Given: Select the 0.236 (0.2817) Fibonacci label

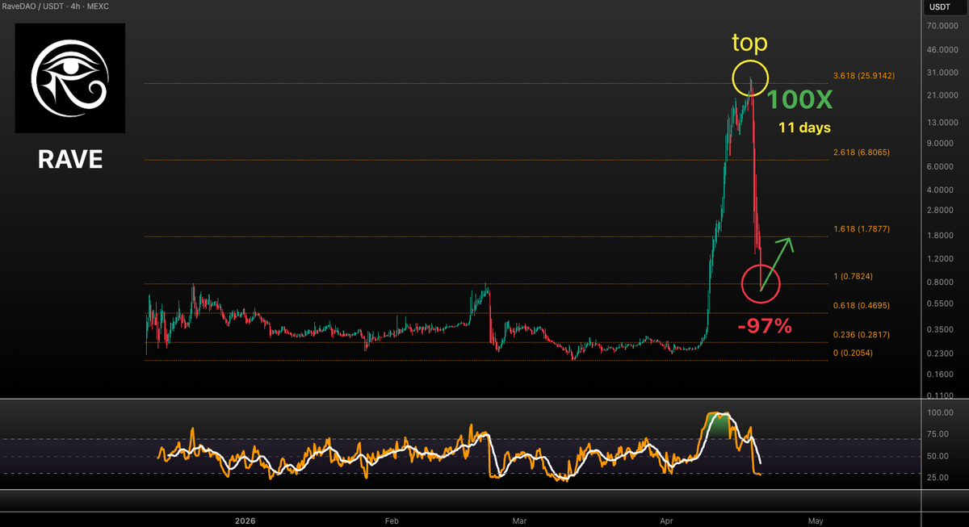Looking at the screenshot, I should tap(861, 335).
